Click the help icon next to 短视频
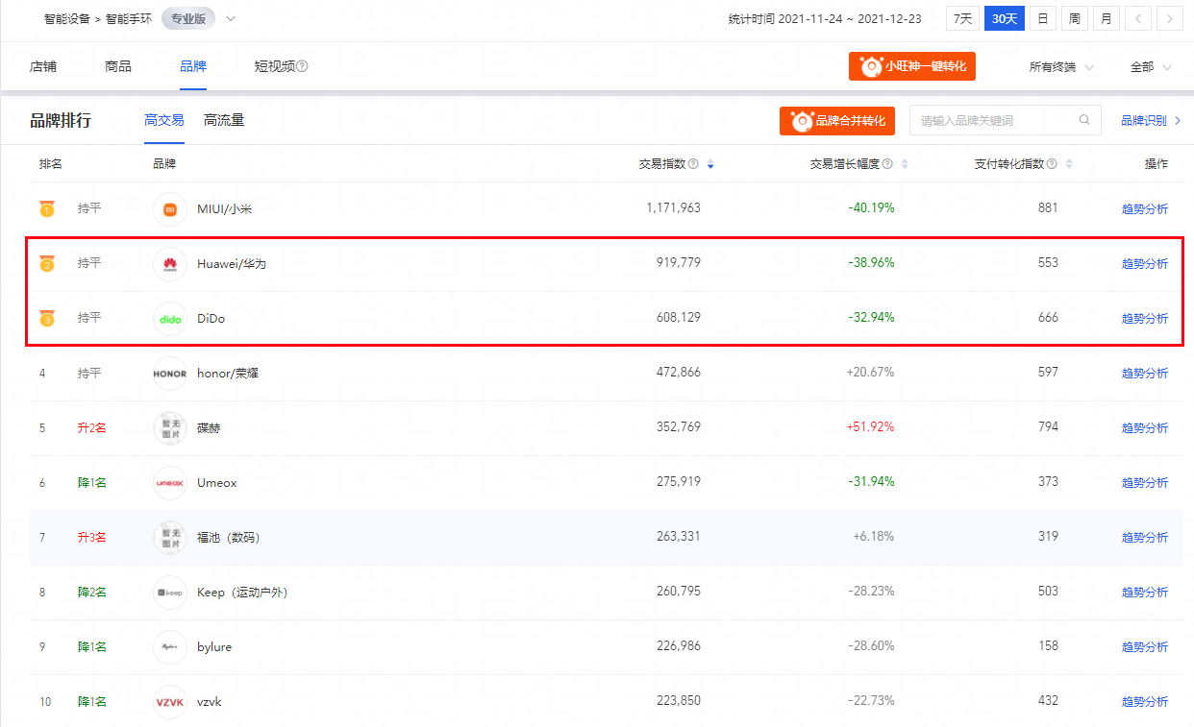Viewport: 1194px width, 727px height. 302,66
